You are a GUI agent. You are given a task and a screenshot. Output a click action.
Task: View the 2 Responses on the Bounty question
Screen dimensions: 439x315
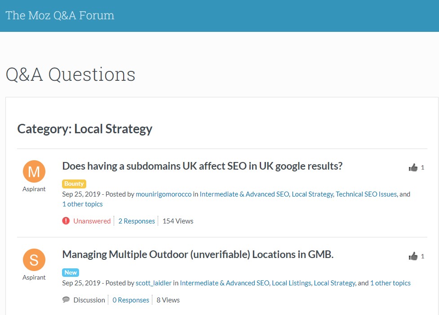pyautogui.click(x=137, y=221)
